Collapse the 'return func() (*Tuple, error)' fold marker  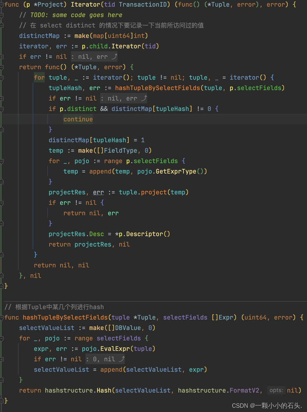point(2,67)
